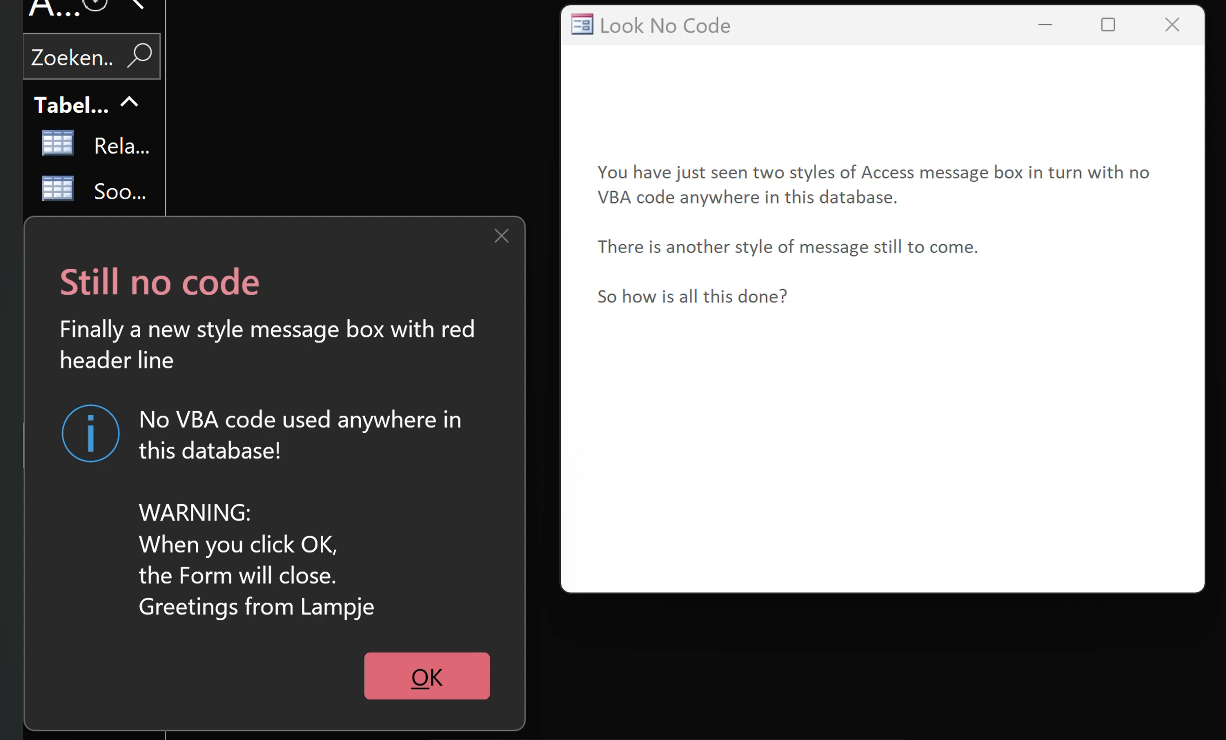Collapse navigation pane with shutter chevron
This screenshot has width=1226, height=740.
(137, 4)
